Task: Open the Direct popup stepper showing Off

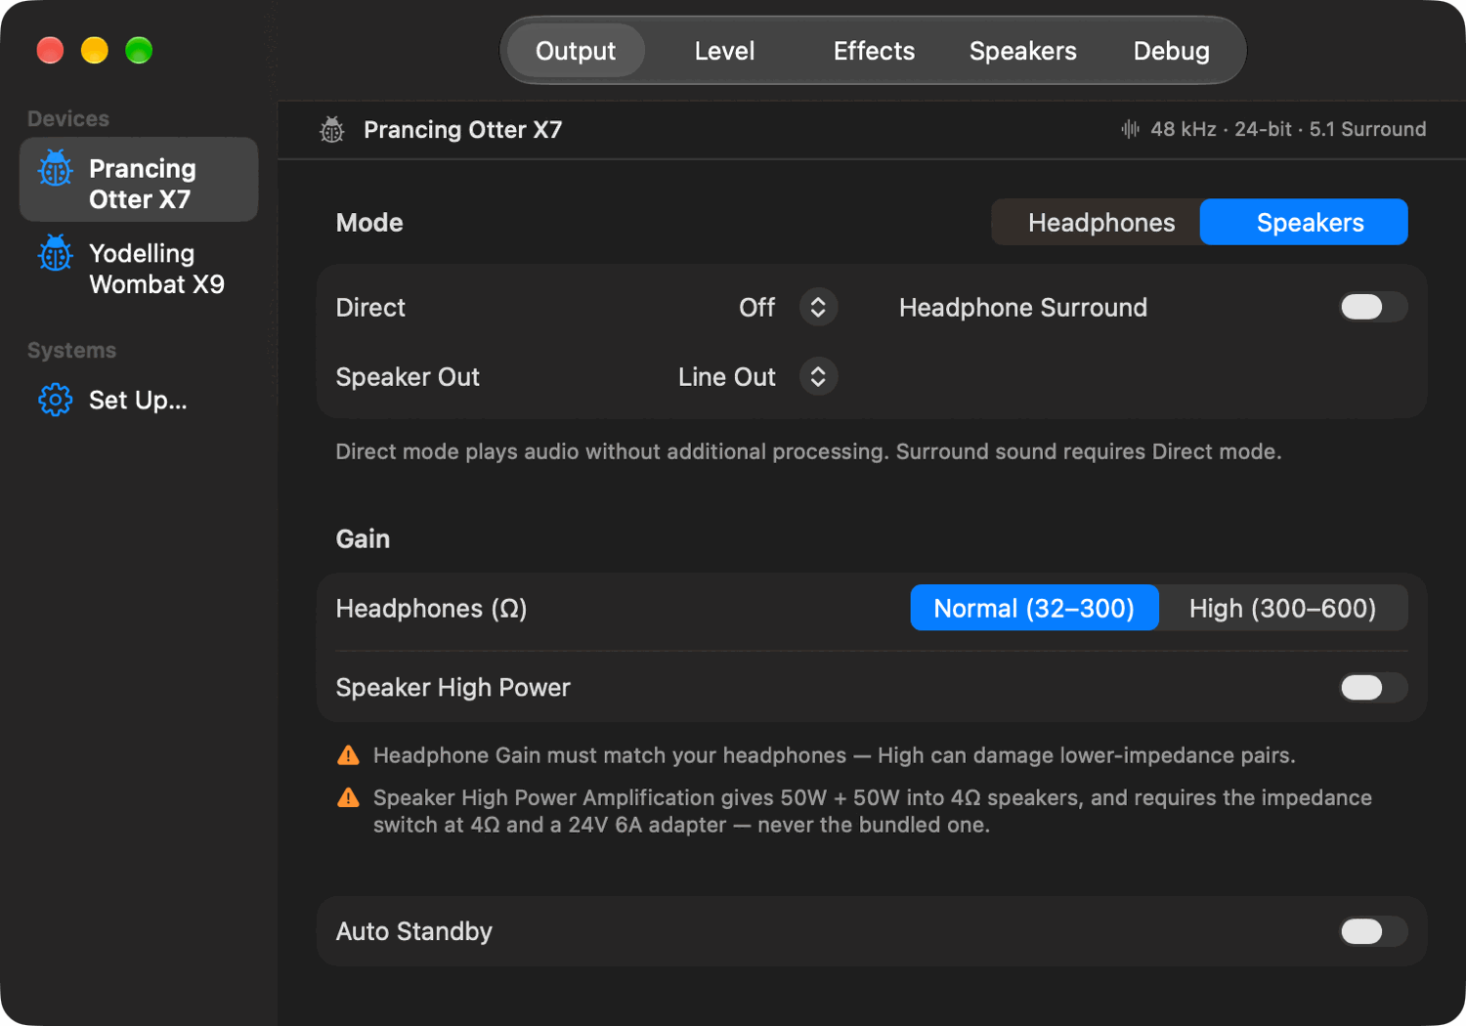Action: 818,307
